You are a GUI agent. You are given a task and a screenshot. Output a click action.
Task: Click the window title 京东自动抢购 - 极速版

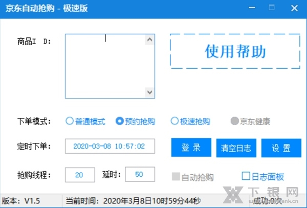click(x=47, y=8)
